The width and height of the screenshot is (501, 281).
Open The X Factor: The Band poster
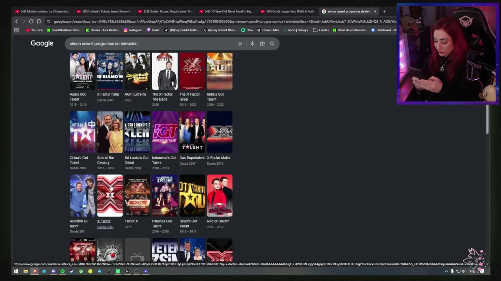point(165,71)
